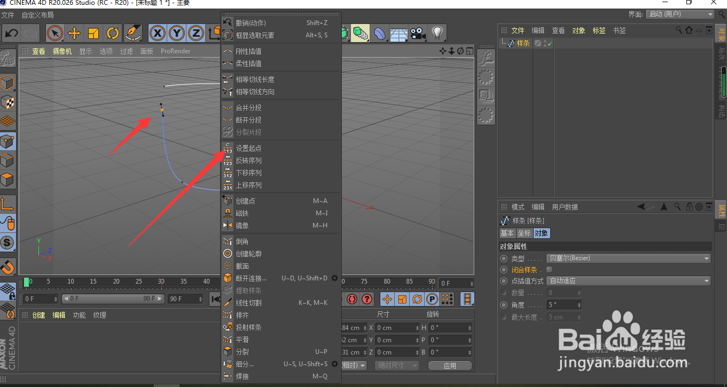The image size is (727, 387).
Task: Select the Rotate tool in top toolbar
Action: 112,34
